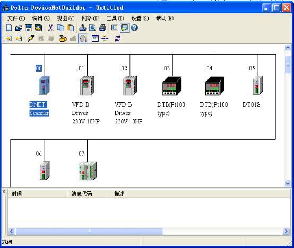Viewport: 294px width, 248px height.
Task: Click the Cut scissors icon
Action: point(50,28)
